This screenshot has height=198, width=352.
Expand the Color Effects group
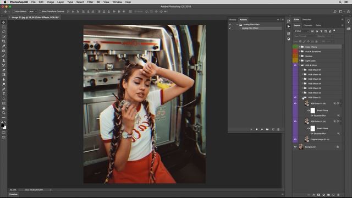coord(299,47)
